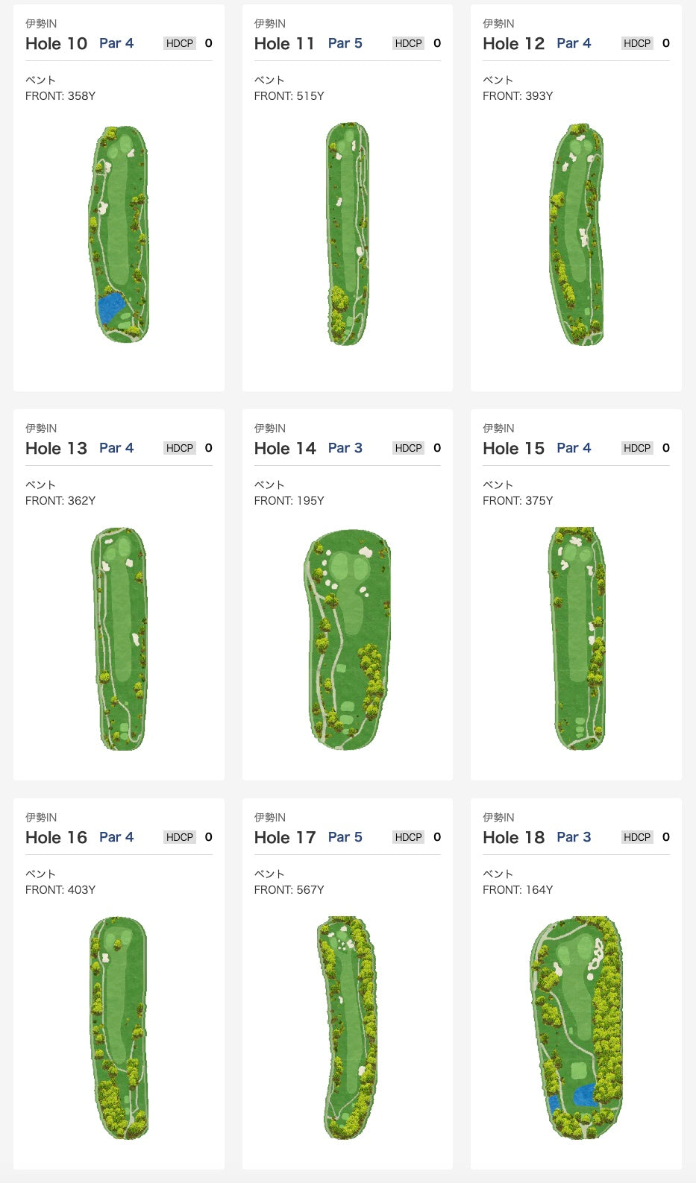This screenshot has width=696, height=1183.
Task: Open the Hole 15 course map image
Action: point(577,639)
